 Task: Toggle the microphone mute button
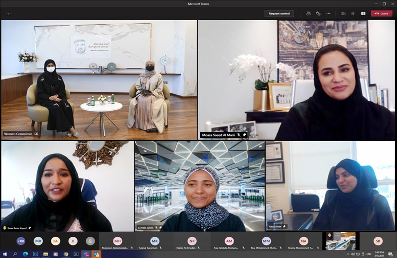click(353, 14)
